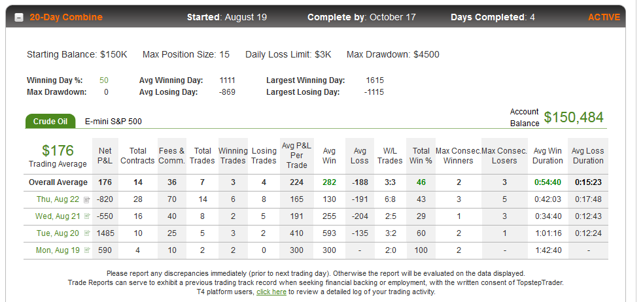The width and height of the screenshot is (643, 302).
Task: Click the $150,484 account balance
Action: pyautogui.click(x=574, y=117)
